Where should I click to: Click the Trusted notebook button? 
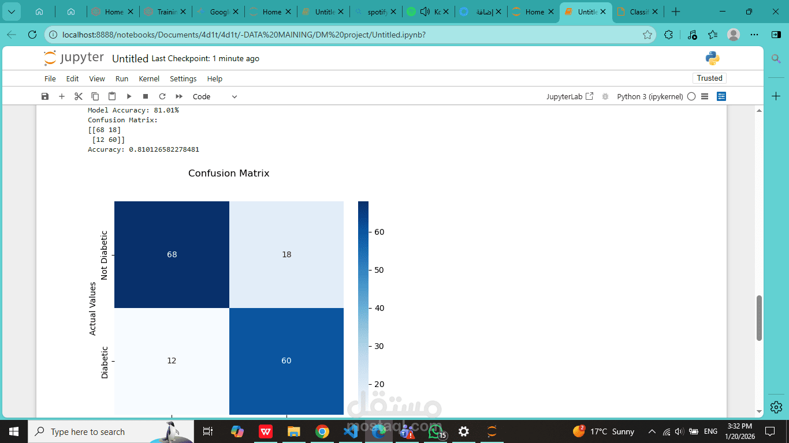pos(709,78)
